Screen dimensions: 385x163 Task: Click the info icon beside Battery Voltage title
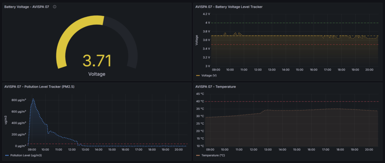coord(55,7)
